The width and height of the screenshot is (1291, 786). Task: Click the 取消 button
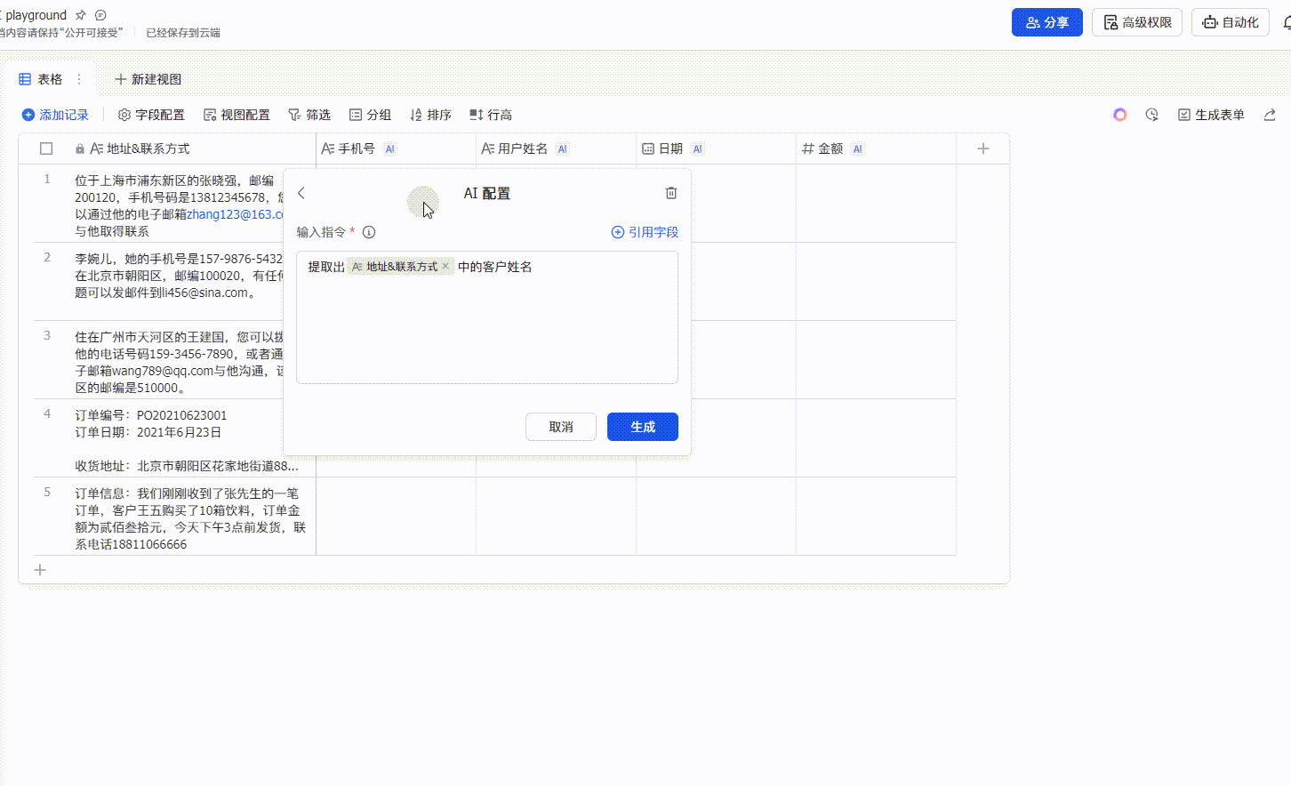tap(560, 427)
